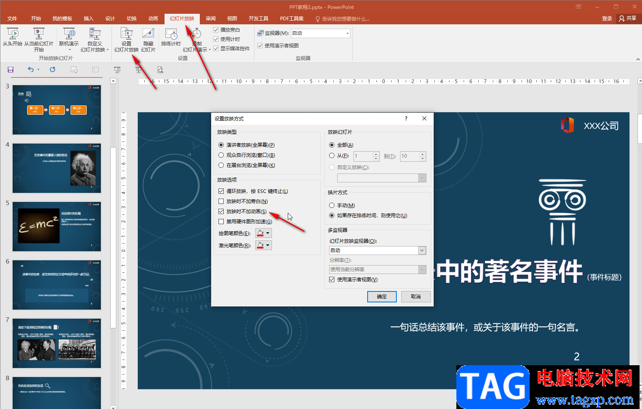This screenshot has width=642, height=409.
Task: Click 登录 (Sign in) link
Action: click(x=607, y=19)
